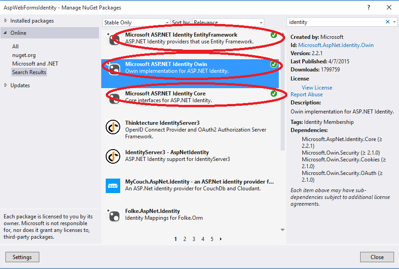
Task: Go to the next results page arrow
Action: [221, 239]
